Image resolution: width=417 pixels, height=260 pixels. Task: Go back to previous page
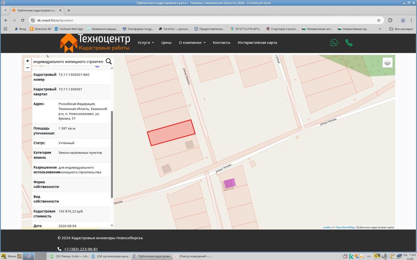(x=6, y=20)
